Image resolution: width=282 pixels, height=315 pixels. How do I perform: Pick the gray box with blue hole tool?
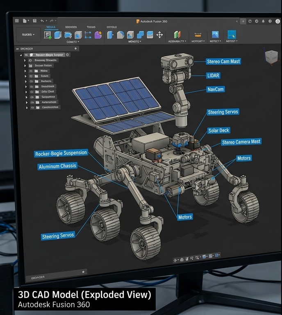(78, 35)
